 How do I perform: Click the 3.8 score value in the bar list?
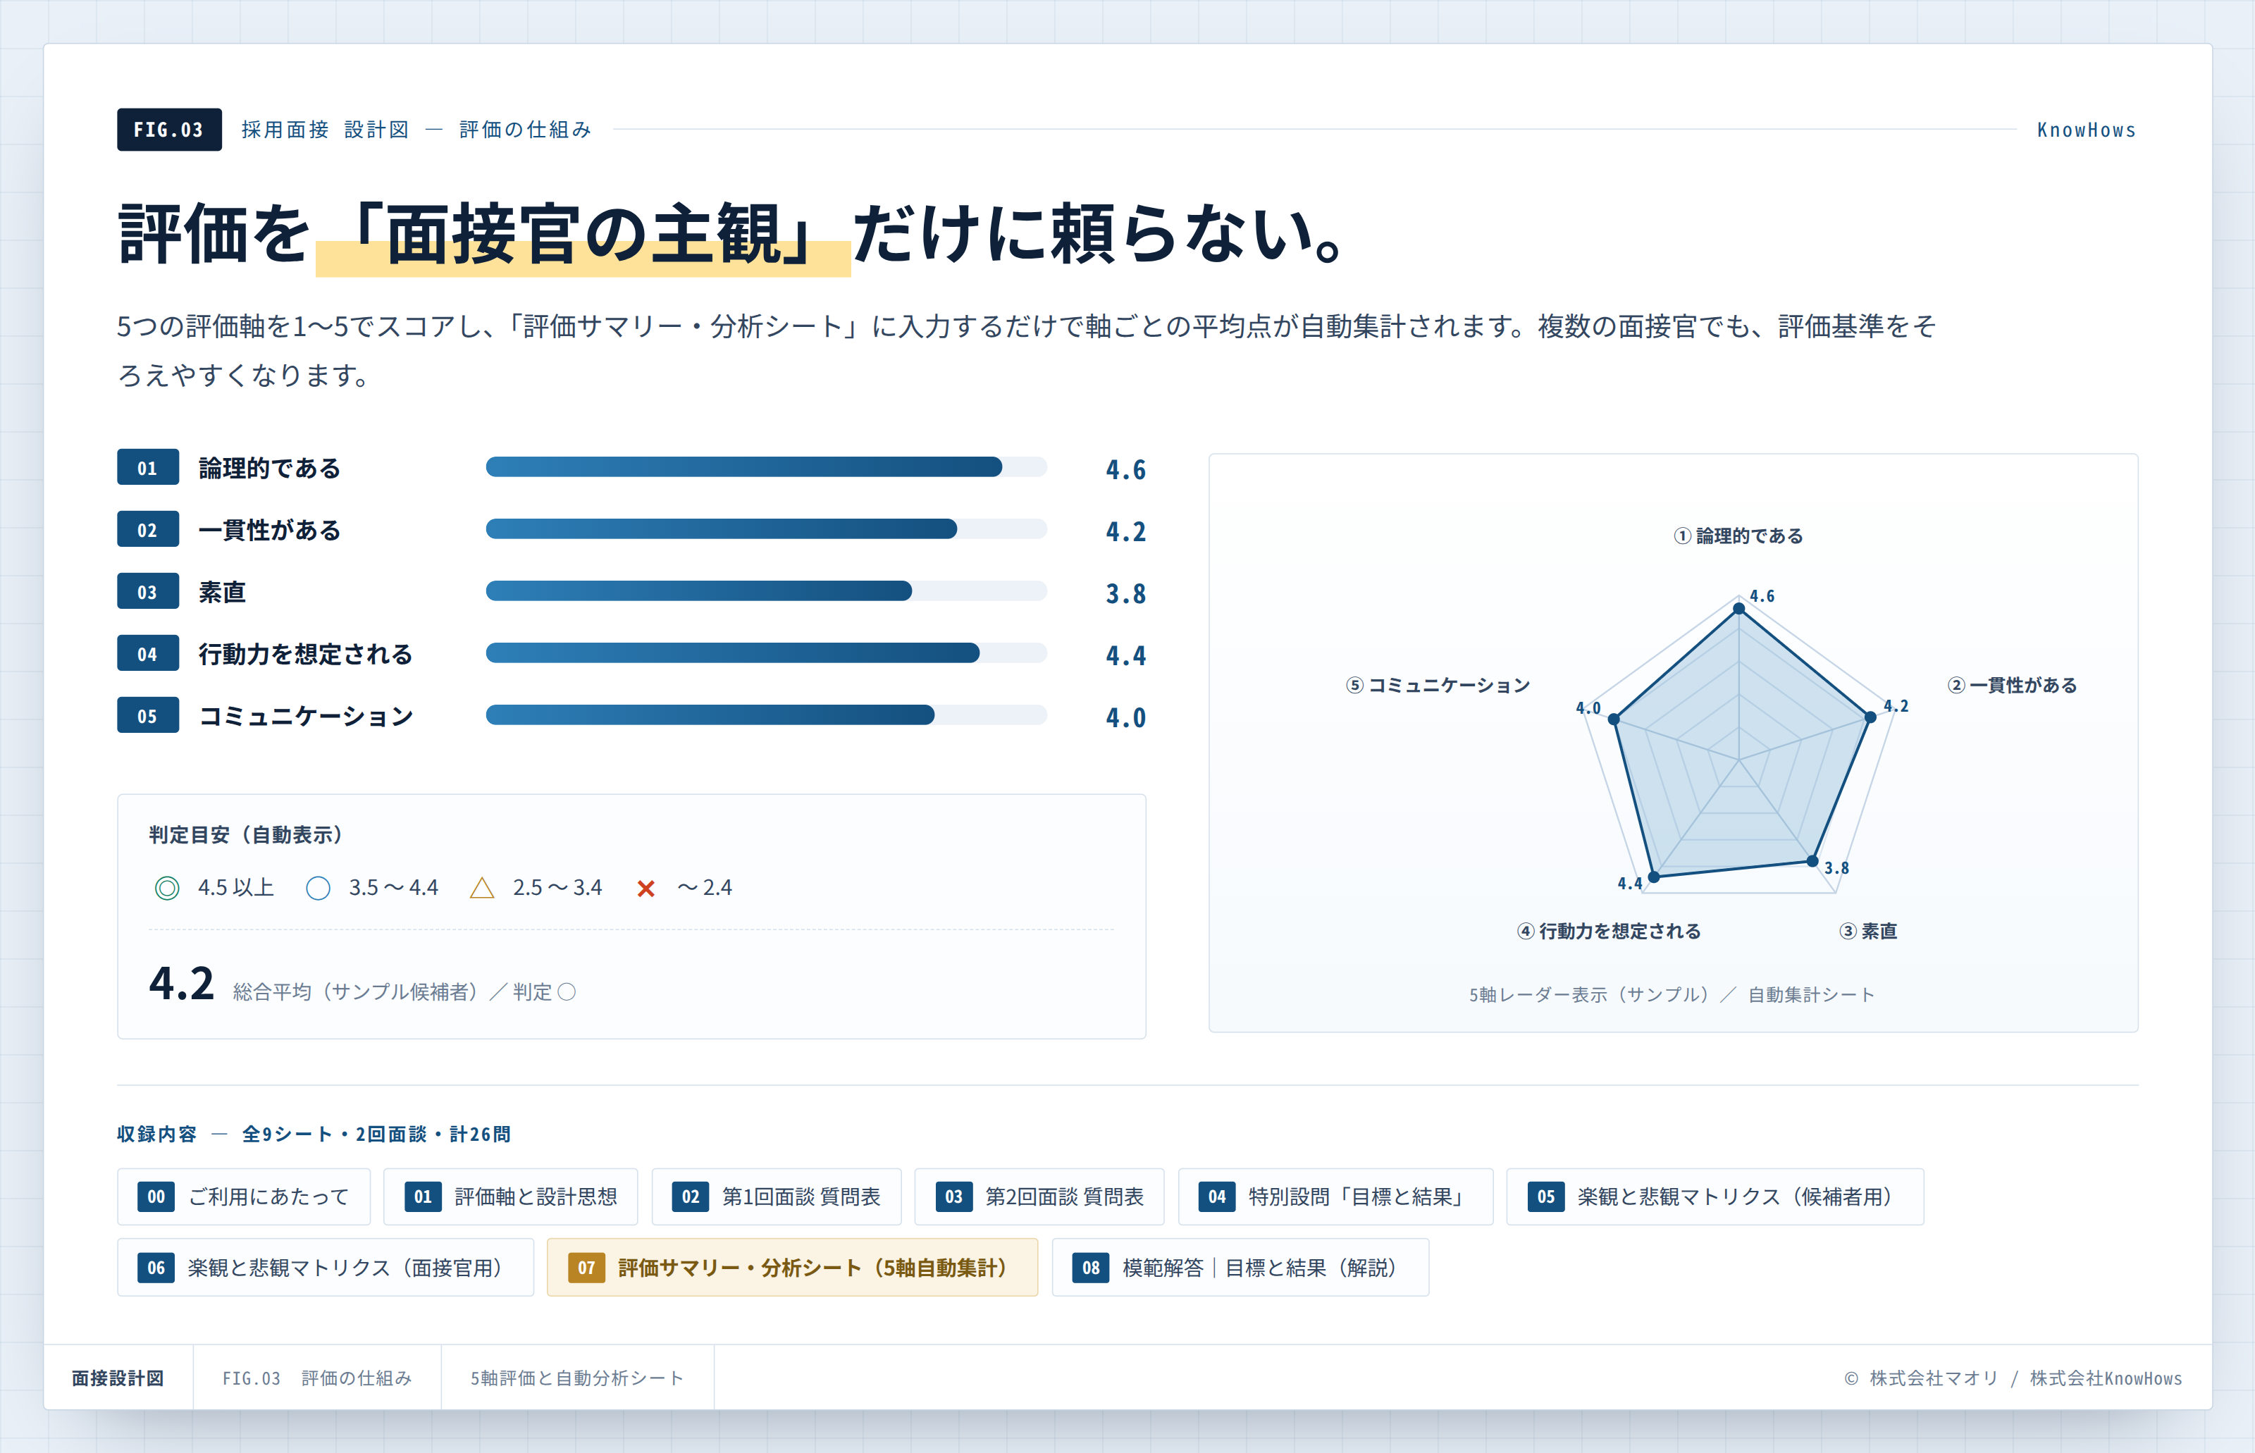pyautogui.click(x=1125, y=593)
